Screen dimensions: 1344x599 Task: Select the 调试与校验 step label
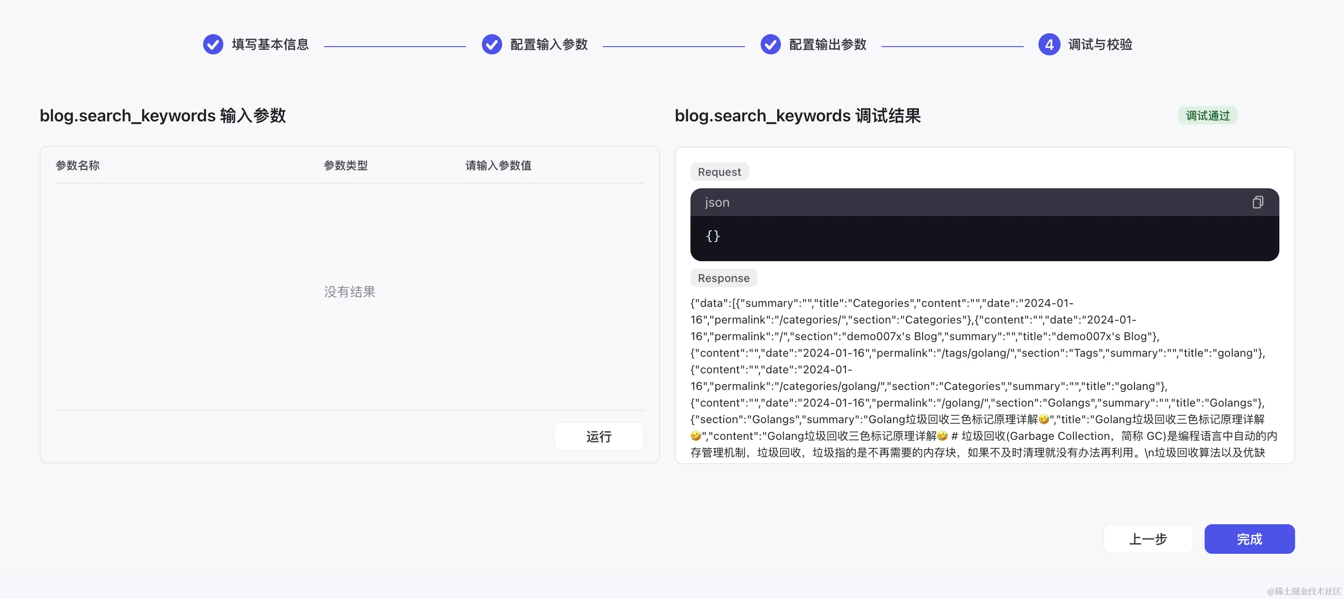[1100, 45]
